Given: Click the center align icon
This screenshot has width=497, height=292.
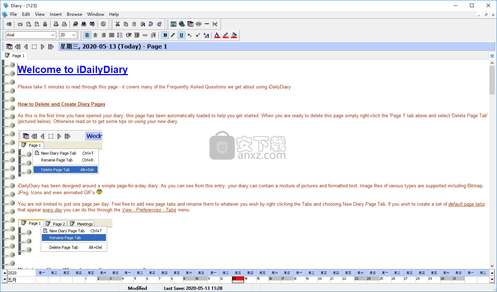Looking at the screenshot, I should click(95, 35).
